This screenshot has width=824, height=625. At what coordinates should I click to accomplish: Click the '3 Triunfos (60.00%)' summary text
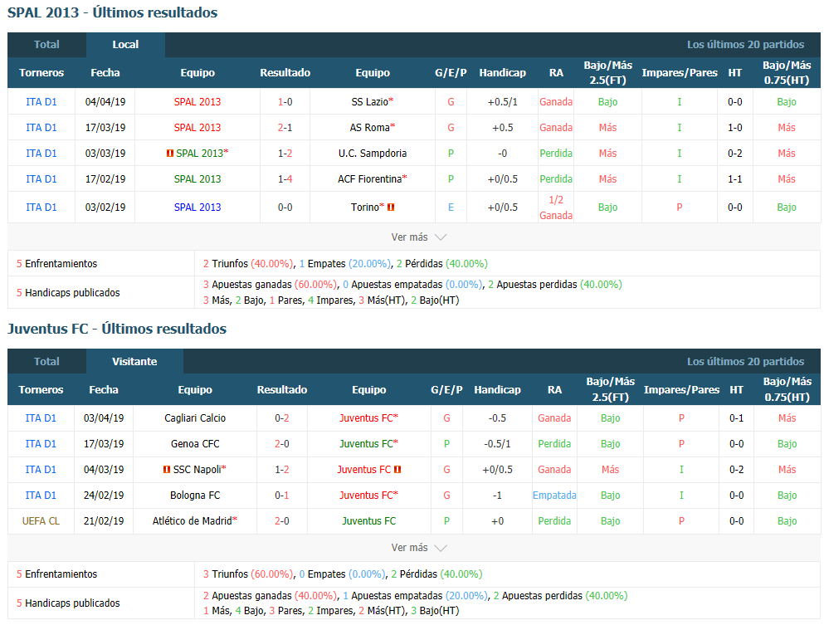pos(248,574)
